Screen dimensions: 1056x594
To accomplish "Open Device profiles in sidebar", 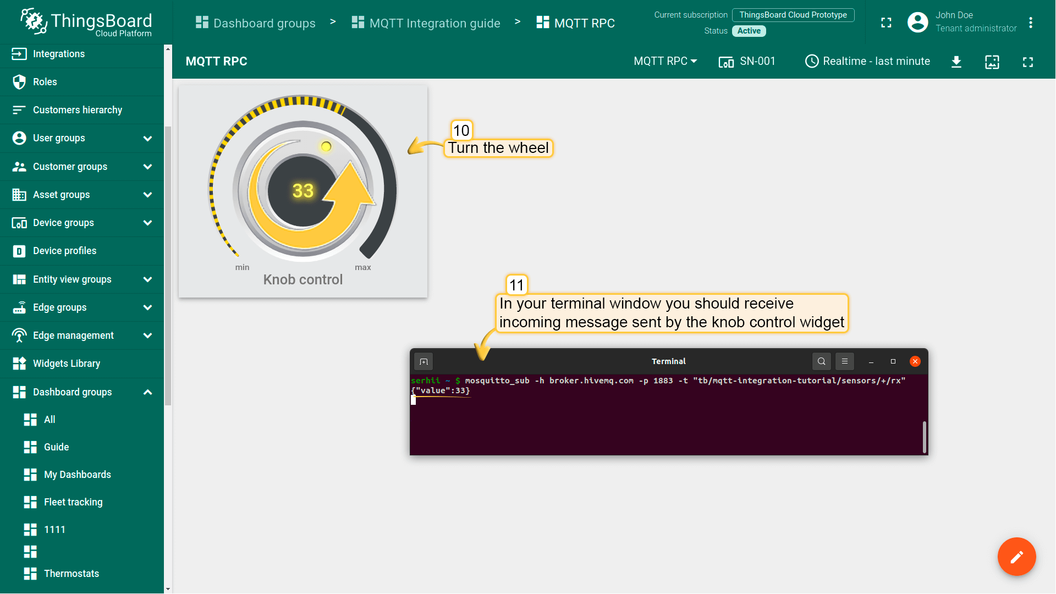I will (x=64, y=251).
